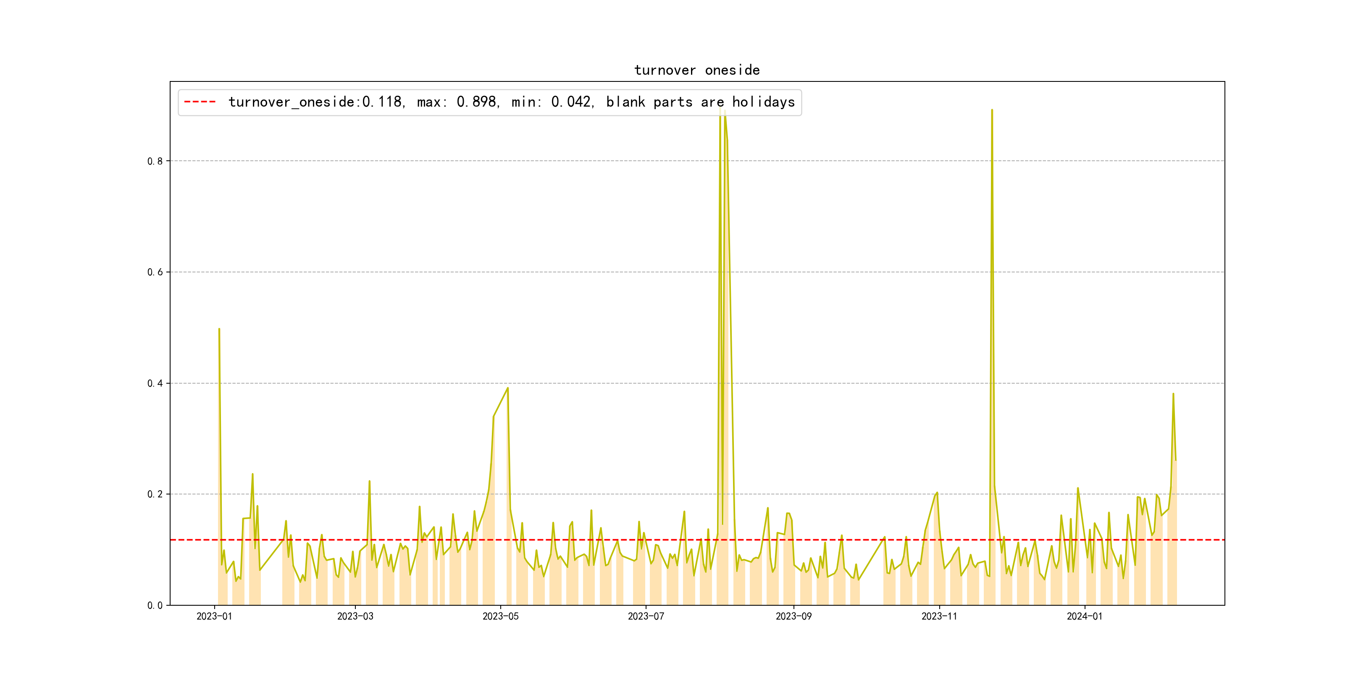Click the 2023-03 x-axis date label
Viewport: 1361px width, 680px height.
point(355,617)
